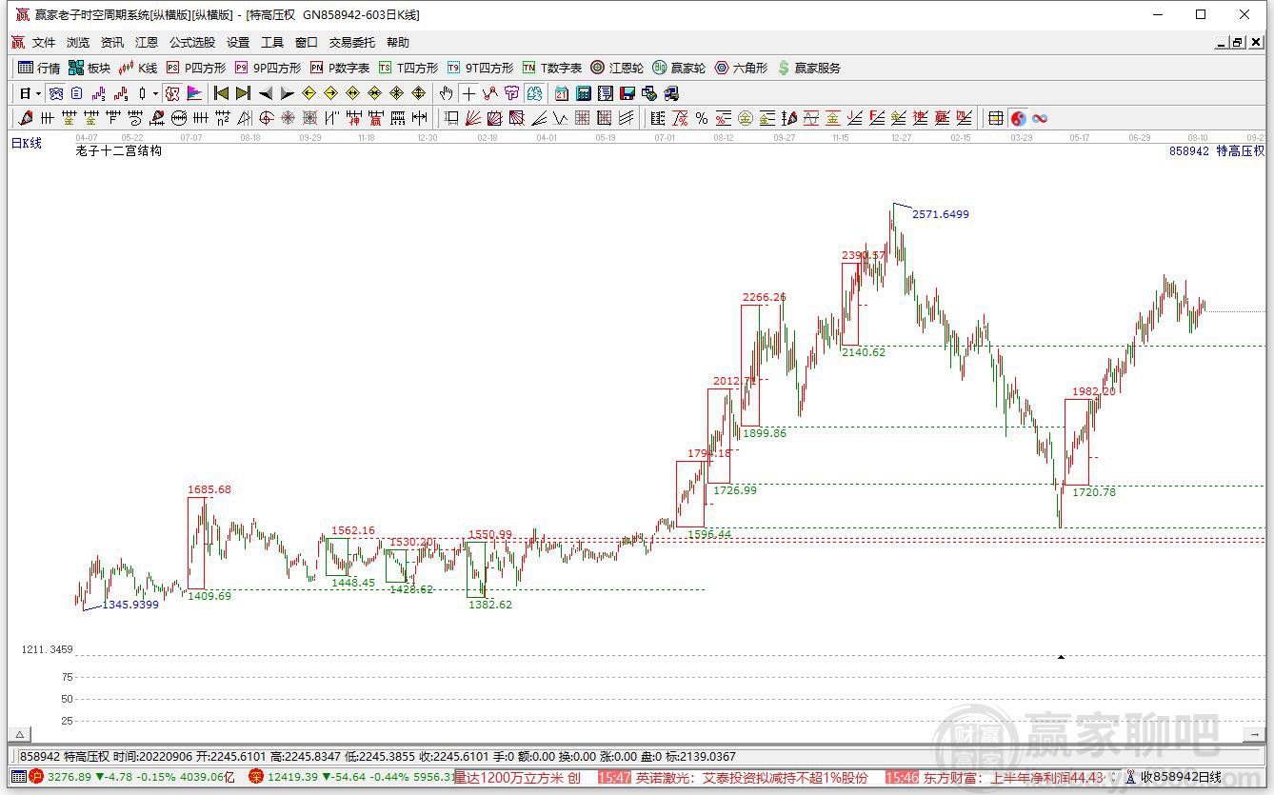Viewport: 1274px width, 795px height.
Task: Open the 9P四方形 tool
Action: (268, 68)
